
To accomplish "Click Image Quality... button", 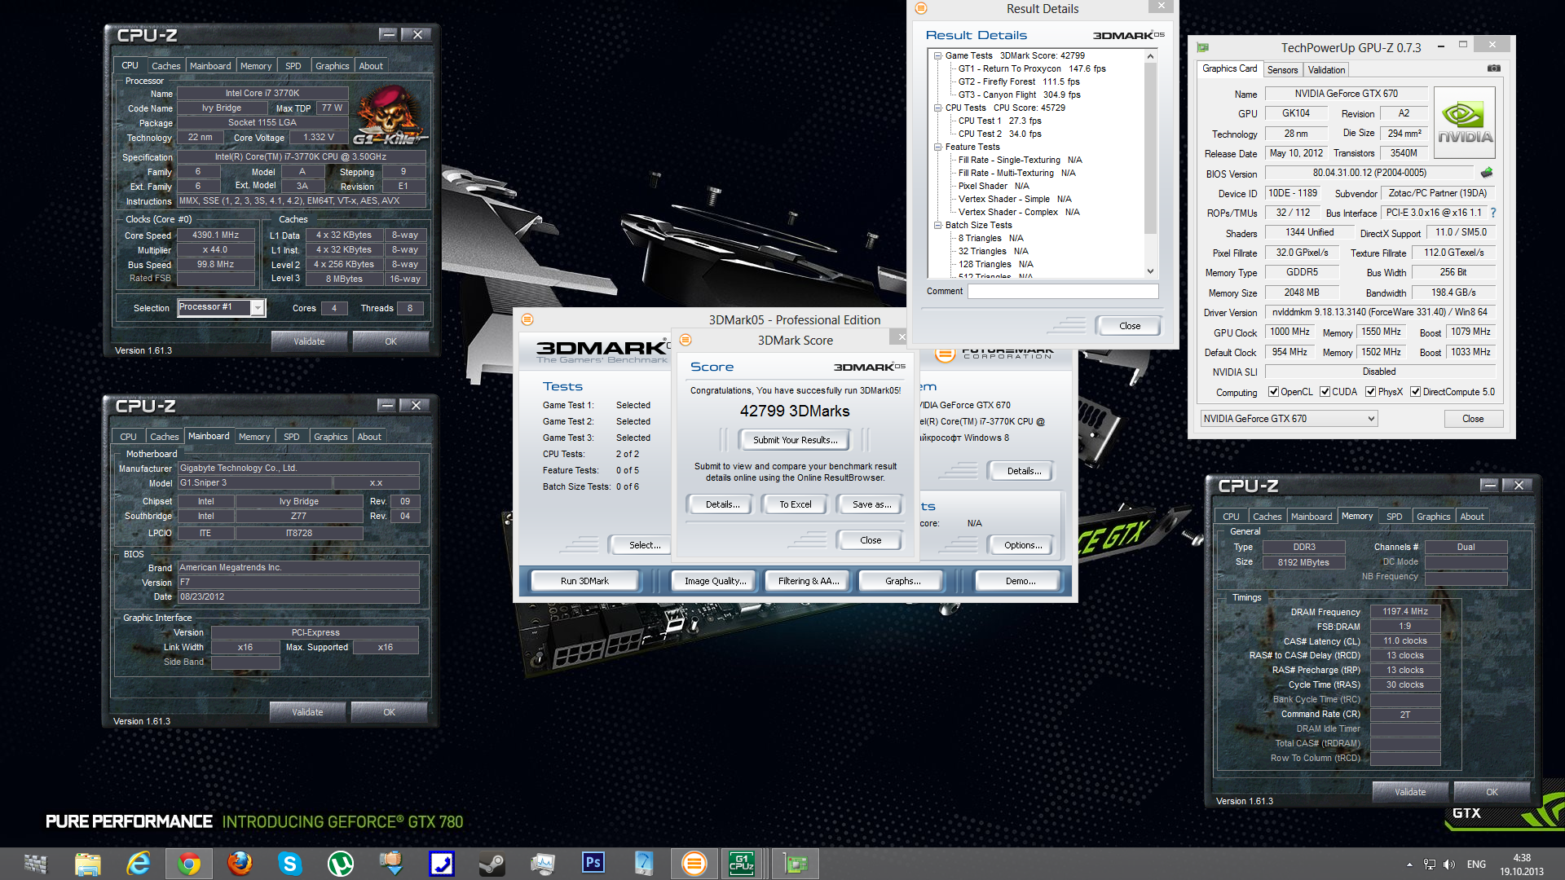I will 715,581.
